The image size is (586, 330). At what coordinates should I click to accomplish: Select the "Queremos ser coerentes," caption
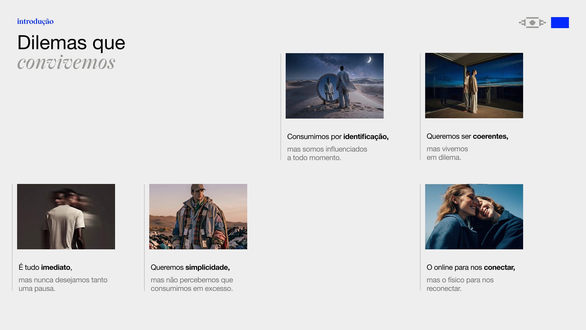tap(467, 136)
